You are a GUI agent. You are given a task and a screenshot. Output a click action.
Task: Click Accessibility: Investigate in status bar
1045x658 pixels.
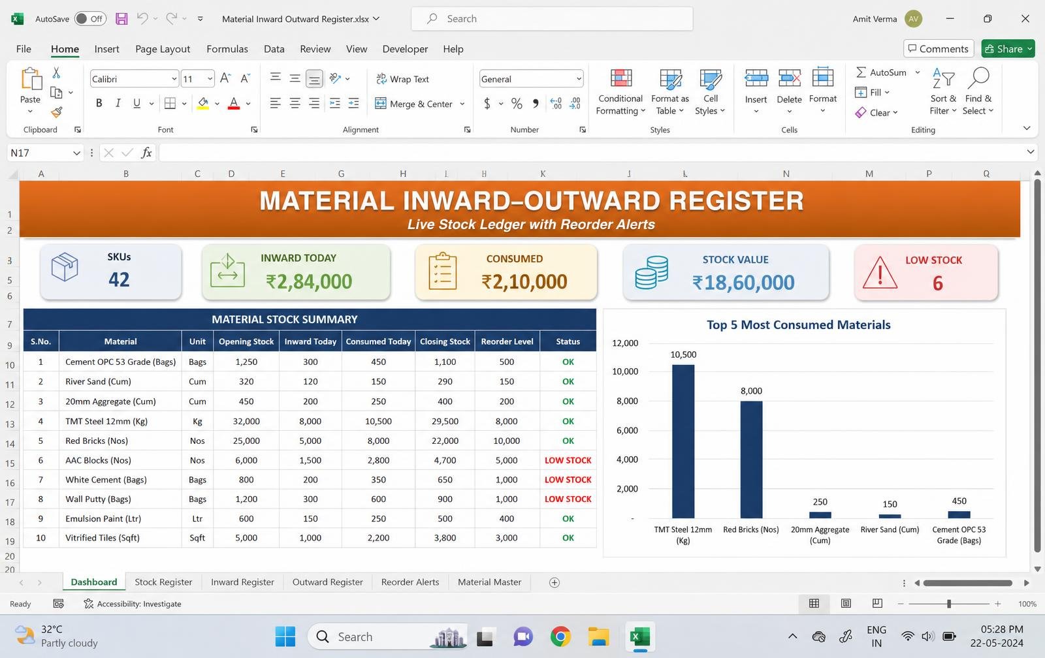(x=133, y=604)
